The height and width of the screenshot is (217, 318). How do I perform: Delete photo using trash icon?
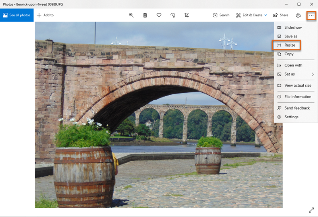145,15
